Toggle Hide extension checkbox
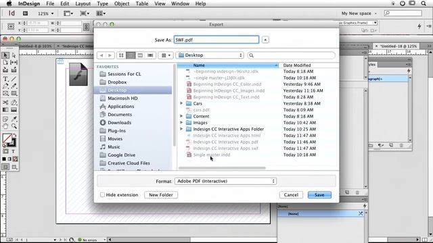The image size is (433, 243). (x=102, y=195)
